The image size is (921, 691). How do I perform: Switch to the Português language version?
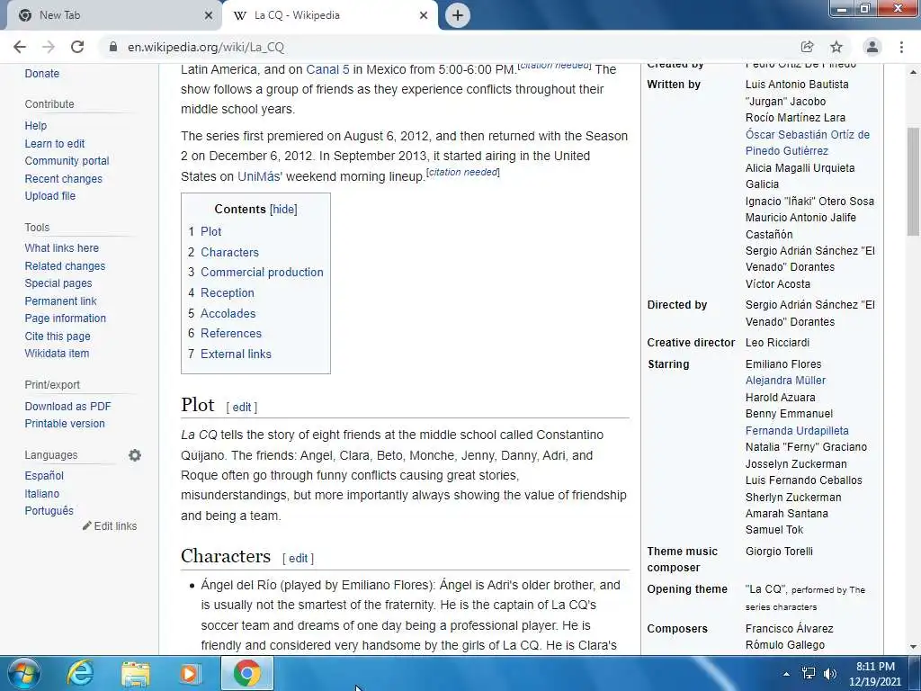49,511
